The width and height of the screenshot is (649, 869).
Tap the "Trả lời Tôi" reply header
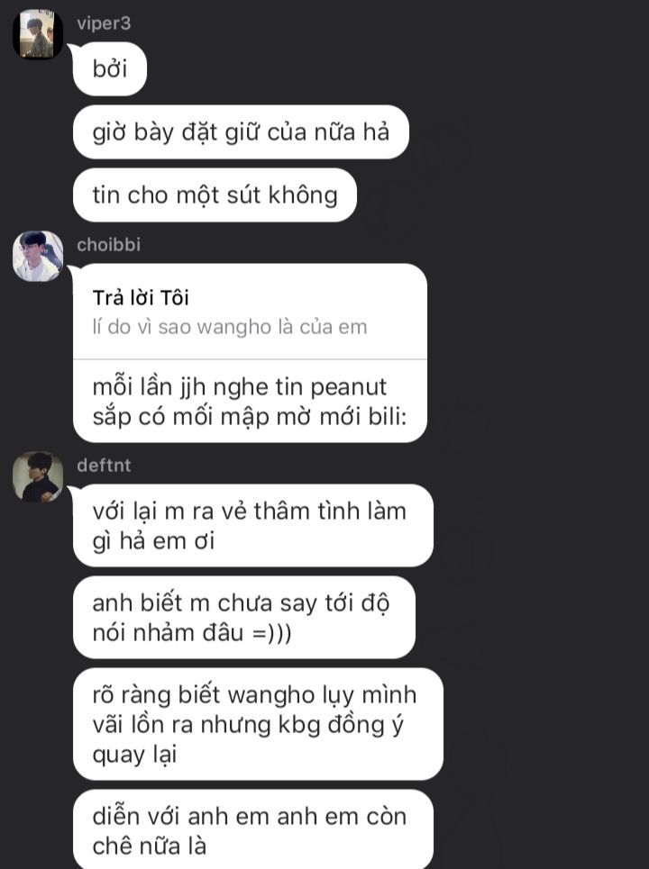click(x=141, y=298)
